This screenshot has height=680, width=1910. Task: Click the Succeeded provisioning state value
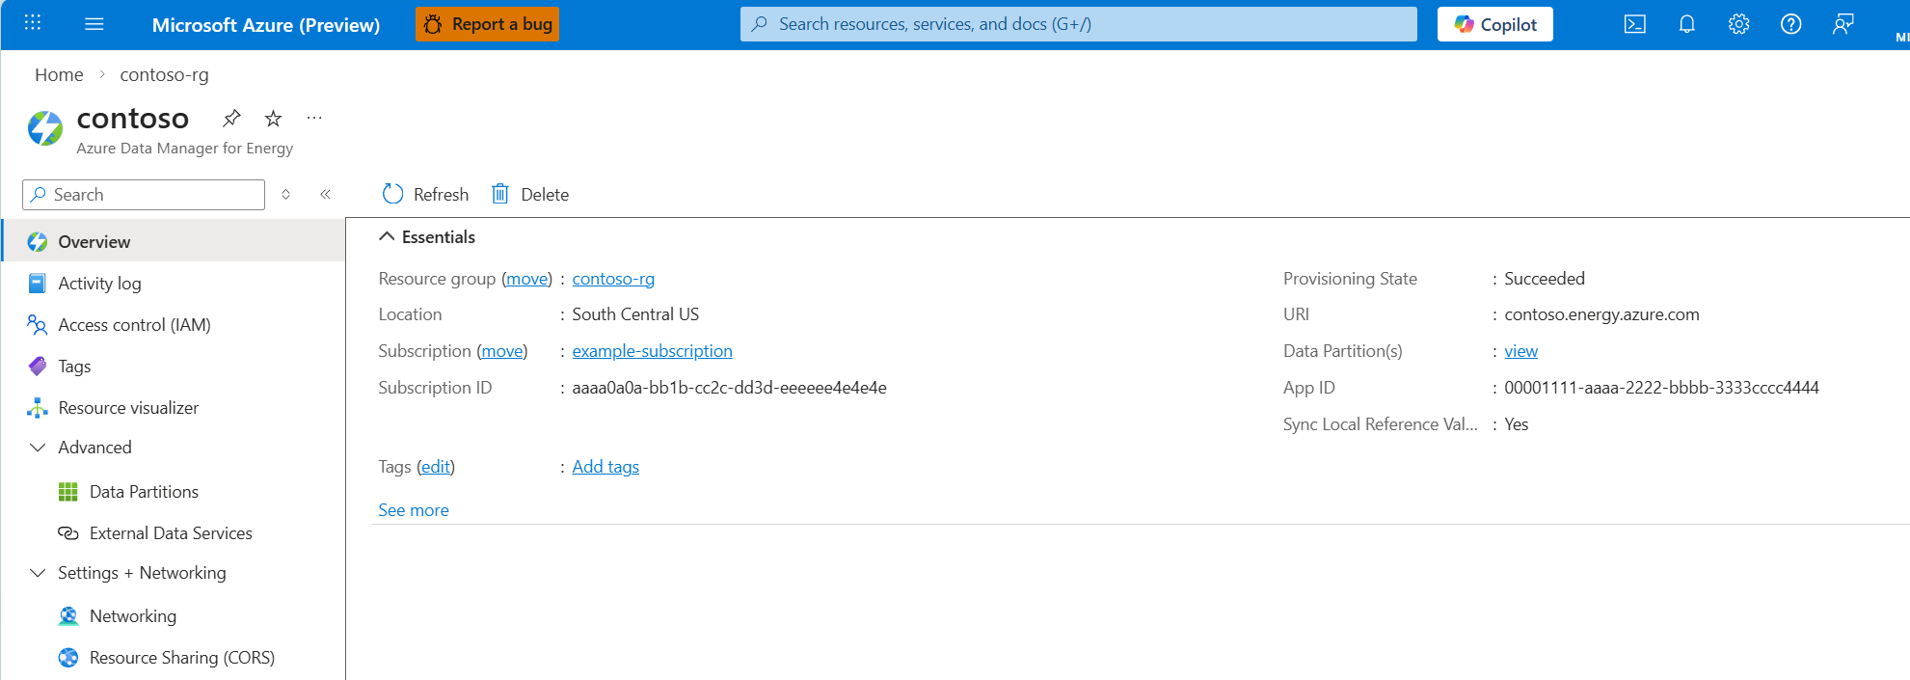[1545, 279]
